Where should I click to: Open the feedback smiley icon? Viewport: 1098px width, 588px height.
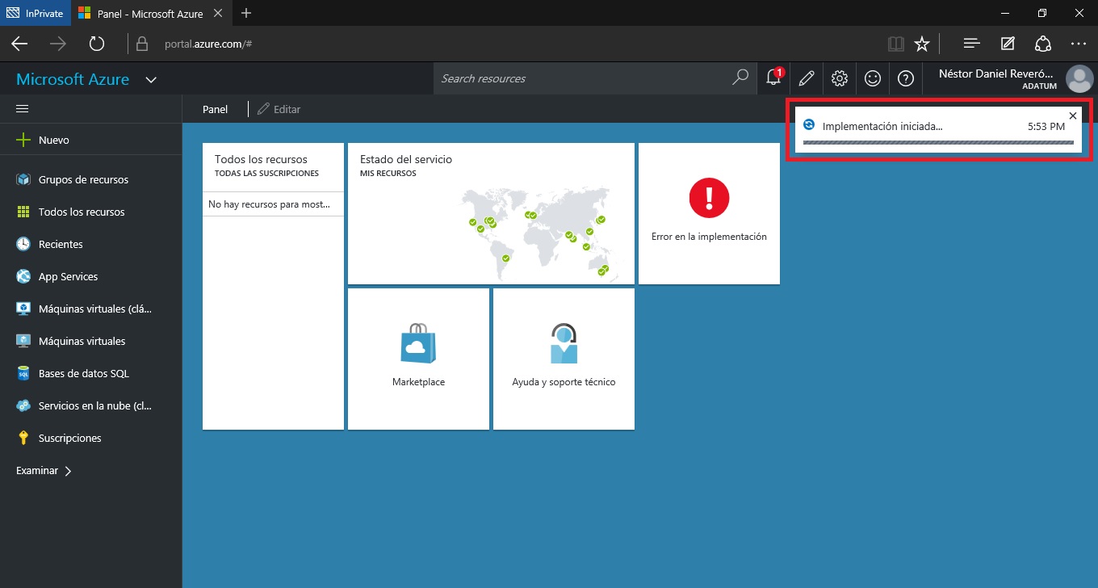point(873,78)
